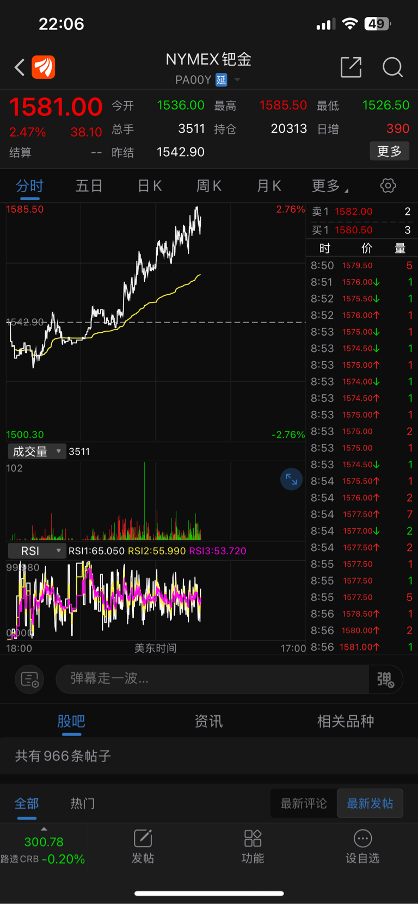Open the 股吧 forum tab
Screen dimensions: 418x904
71,721
